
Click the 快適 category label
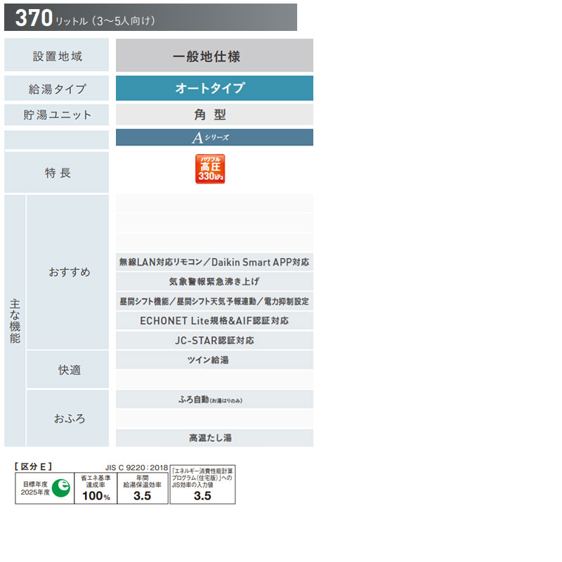point(67,370)
